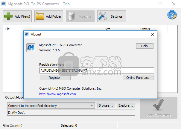This screenshot has width=181, height=129.
Task: Click the blue help key icon
Action: coord(172,15)
